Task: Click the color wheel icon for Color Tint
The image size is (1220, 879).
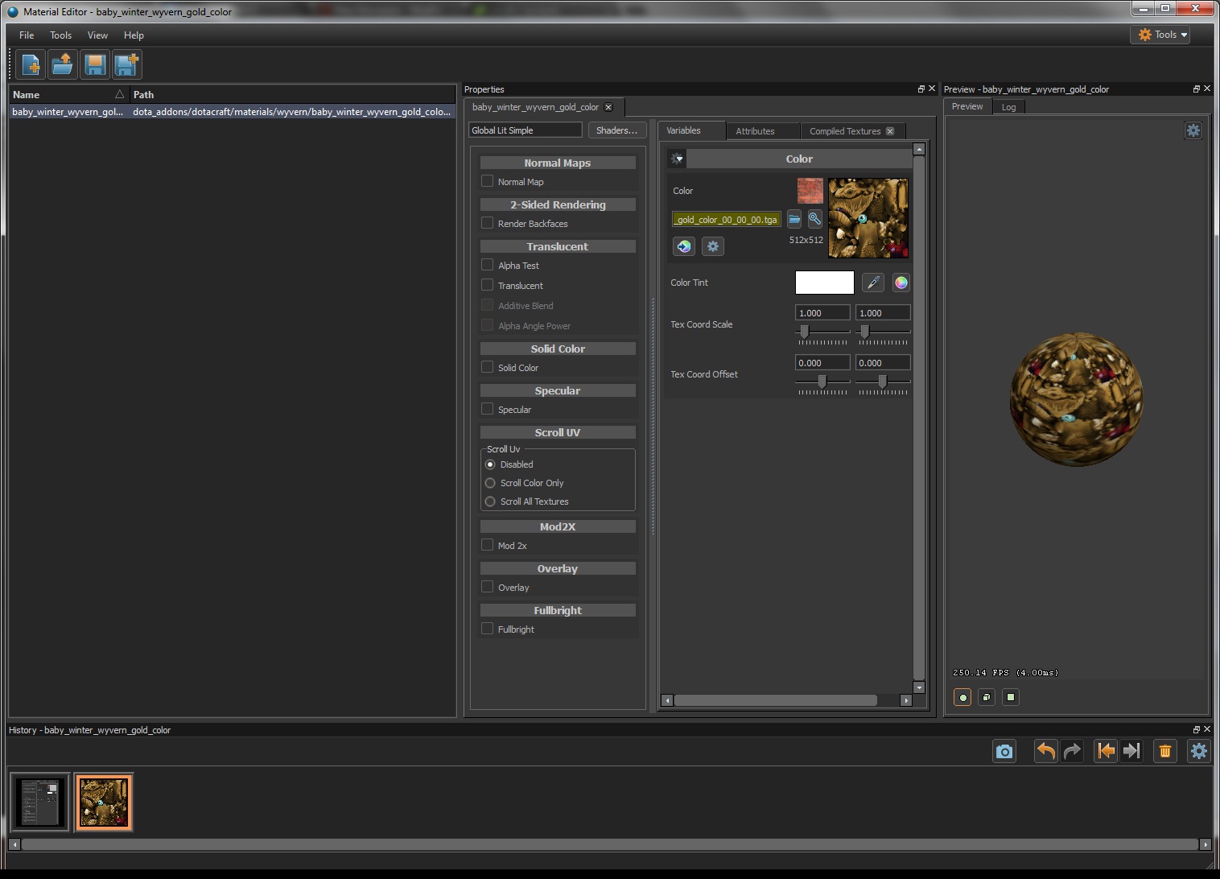Action: coord(901,283)
